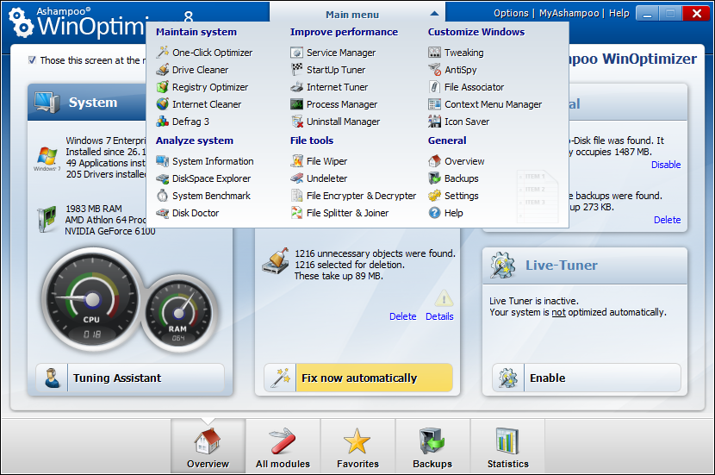Enable the Live-Tuner button
The height and width of the screenshot is (475, 715).
pyautogui.click(x=587, y=378)
